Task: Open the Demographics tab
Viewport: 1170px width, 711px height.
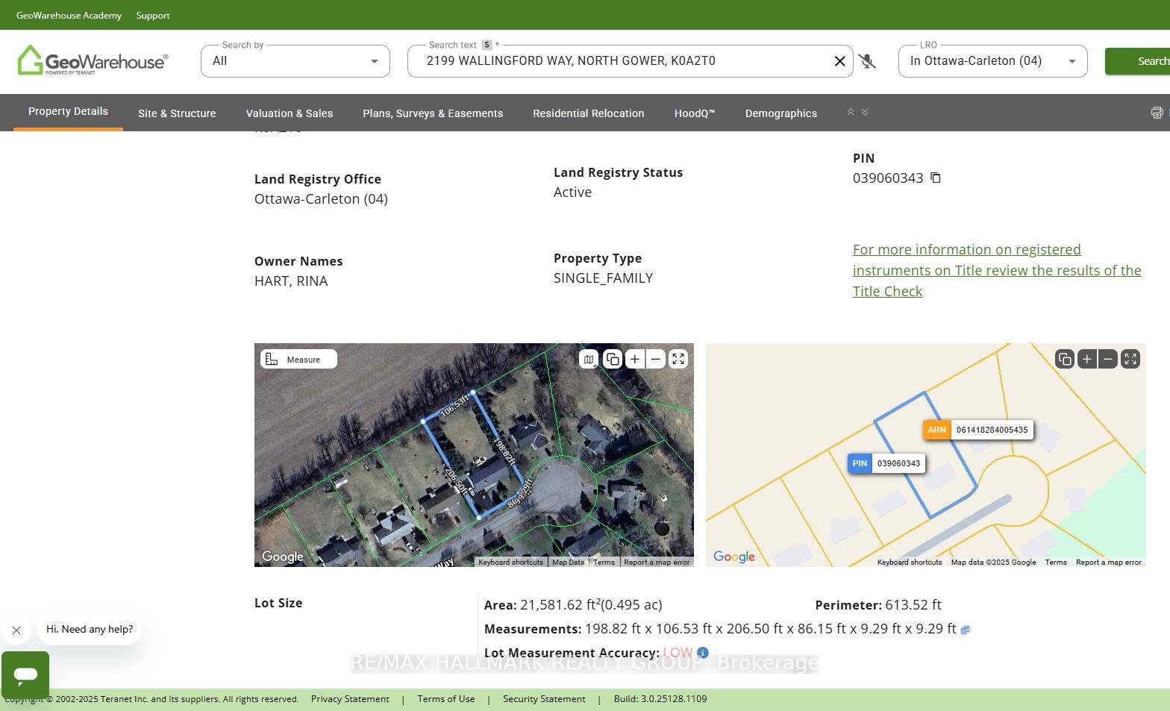Action: 781,113
